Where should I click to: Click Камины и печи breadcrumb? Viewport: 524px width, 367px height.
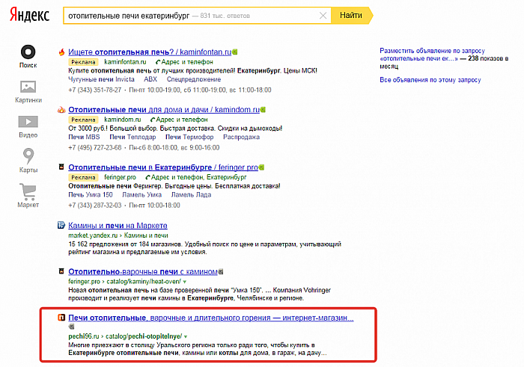[x=146, y=235]
